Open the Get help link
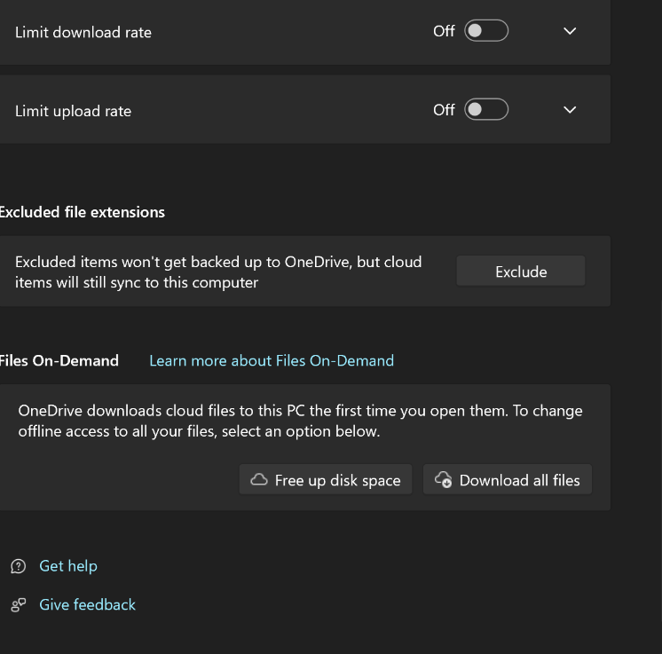Screen dimensions: 662x654 pyautogui.click(x=68, y=566)
